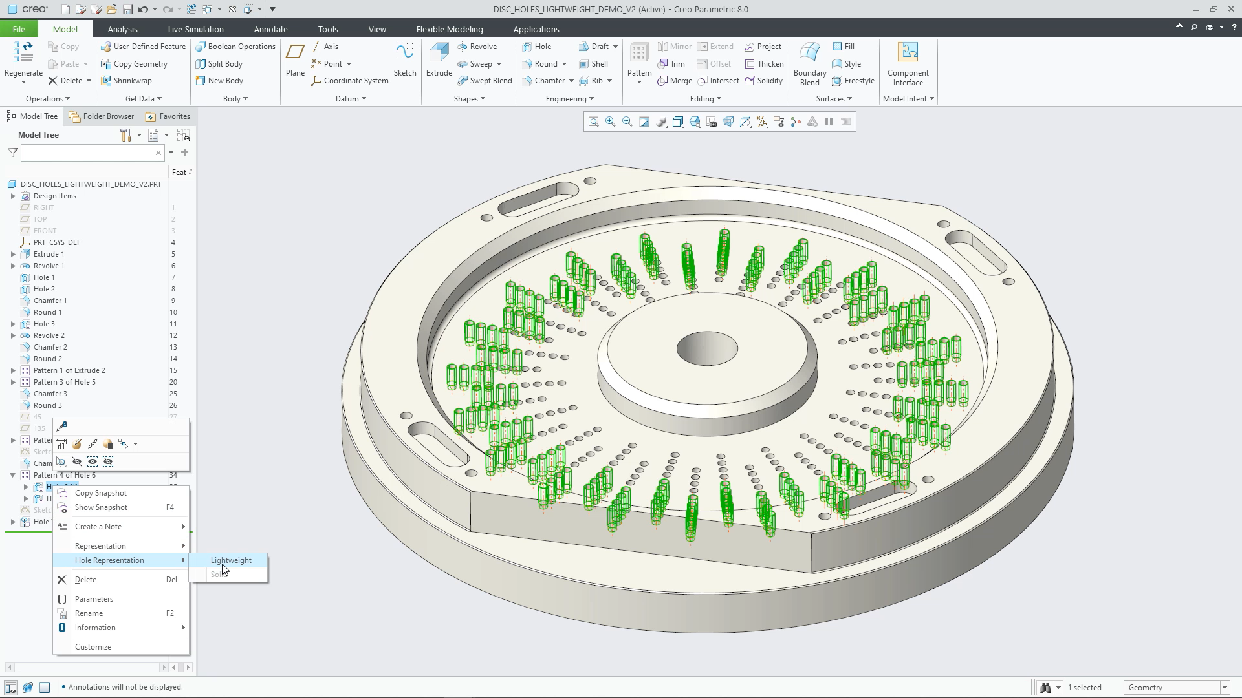Screen dimensions: 1242x698
Task: Click Customize in the context menu
Action: tap(122, 647)
